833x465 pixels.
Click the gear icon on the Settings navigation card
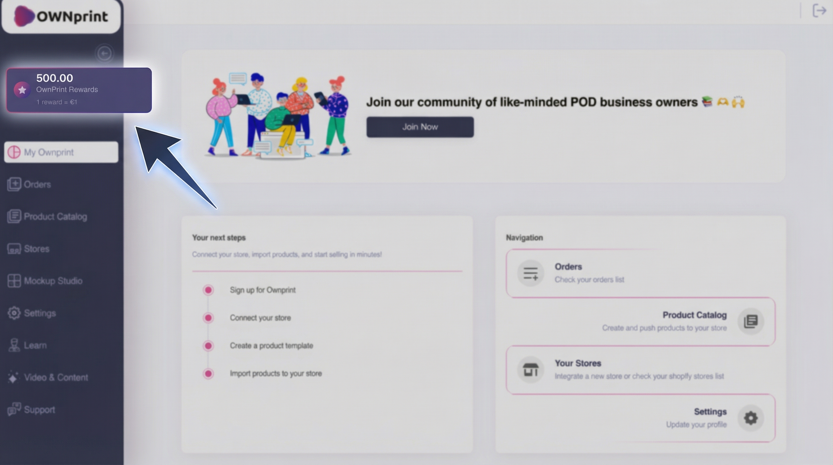pos(751,418)
